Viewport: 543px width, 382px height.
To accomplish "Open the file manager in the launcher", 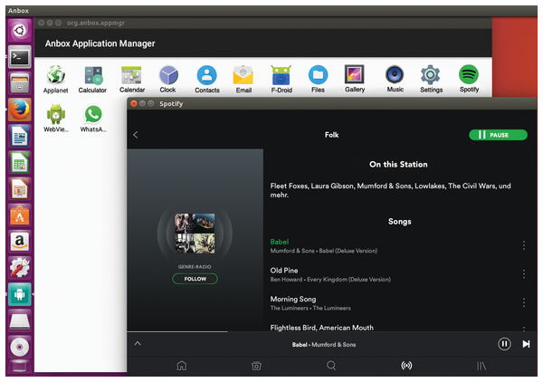I will pos(19,83).
